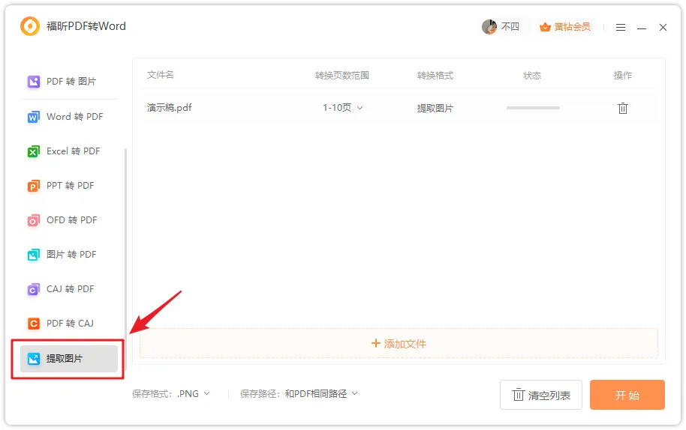Switch to PDF 转 CAJ mode
This screenshot has height=430, width=686.
pyautogui.click(x=70, y=324)
